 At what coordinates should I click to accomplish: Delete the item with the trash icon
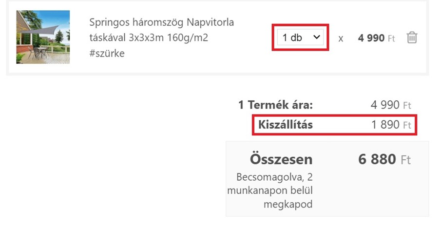pos(412,38)
